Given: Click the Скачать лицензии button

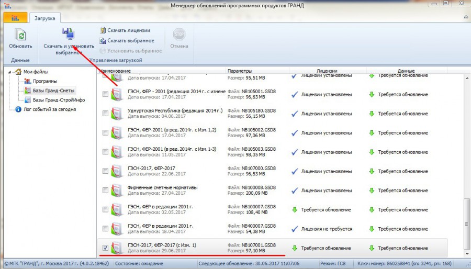Looking at the screenshot, I should point(125,30).
